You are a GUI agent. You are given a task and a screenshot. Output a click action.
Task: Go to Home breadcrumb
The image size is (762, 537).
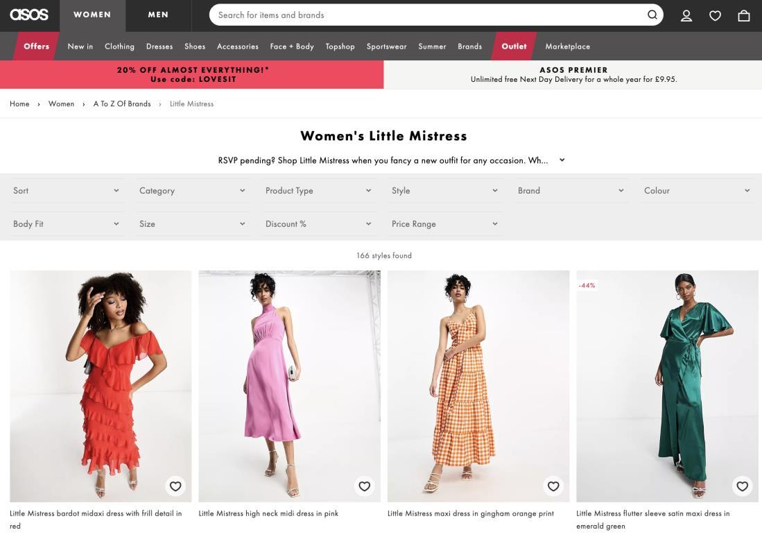pyautogui.click(x=19, y=103)
